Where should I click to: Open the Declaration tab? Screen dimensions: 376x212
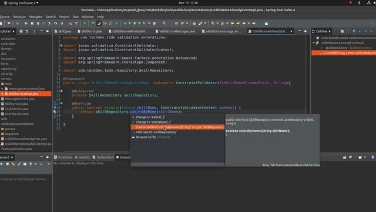coord(103,157)
